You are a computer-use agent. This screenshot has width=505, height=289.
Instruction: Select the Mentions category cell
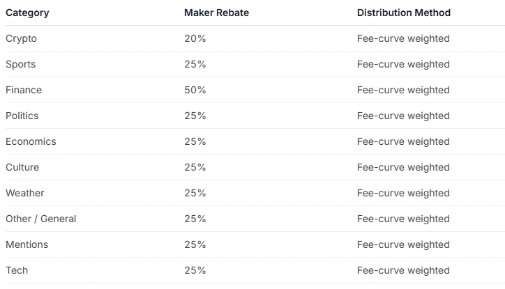(x=27, y=244)
